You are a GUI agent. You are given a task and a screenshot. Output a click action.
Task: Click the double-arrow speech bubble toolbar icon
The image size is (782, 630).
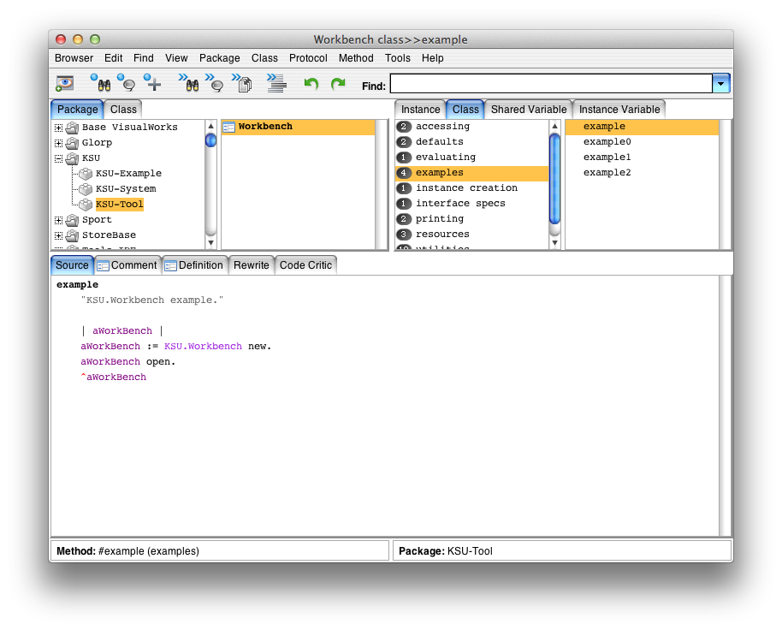[x=214, y=83]
